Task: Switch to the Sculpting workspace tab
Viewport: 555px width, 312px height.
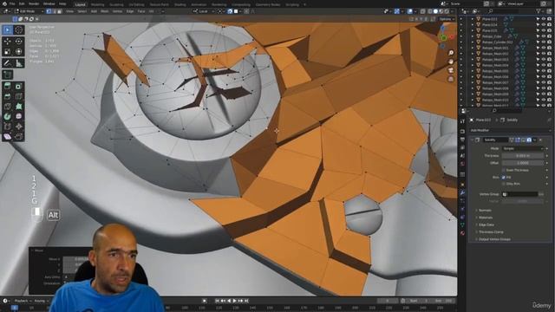Action: tap(116, 4)
